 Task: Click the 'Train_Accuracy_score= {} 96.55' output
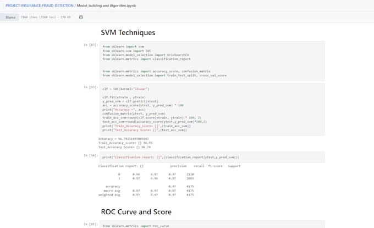(125, 143)
